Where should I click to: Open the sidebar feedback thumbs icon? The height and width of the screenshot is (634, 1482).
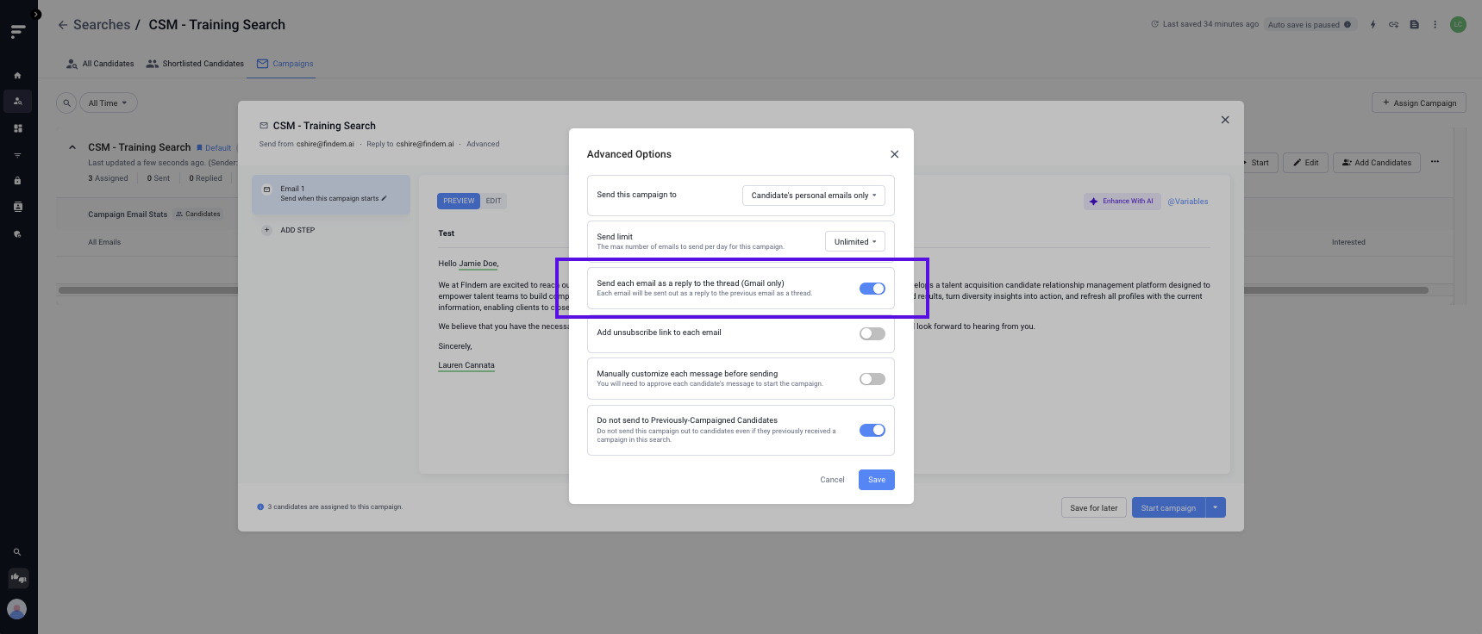click(18, 578)
